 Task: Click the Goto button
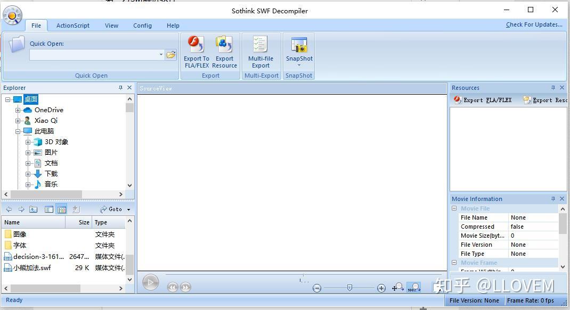coord(112,210)
